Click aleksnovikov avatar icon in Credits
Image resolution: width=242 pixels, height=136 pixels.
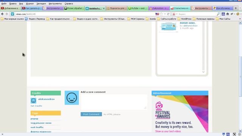coord(33,100)
